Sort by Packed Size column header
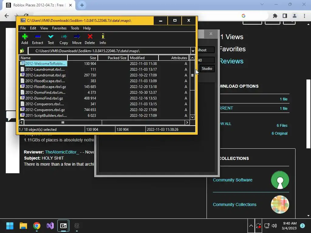This screenshot has width=311, height=233. [113, 58]
